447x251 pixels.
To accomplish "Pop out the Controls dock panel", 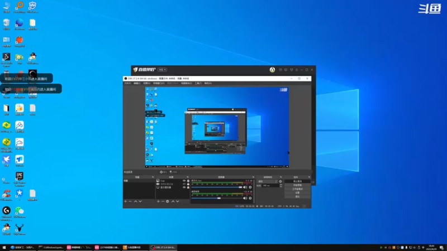I will tap(310, 177).
